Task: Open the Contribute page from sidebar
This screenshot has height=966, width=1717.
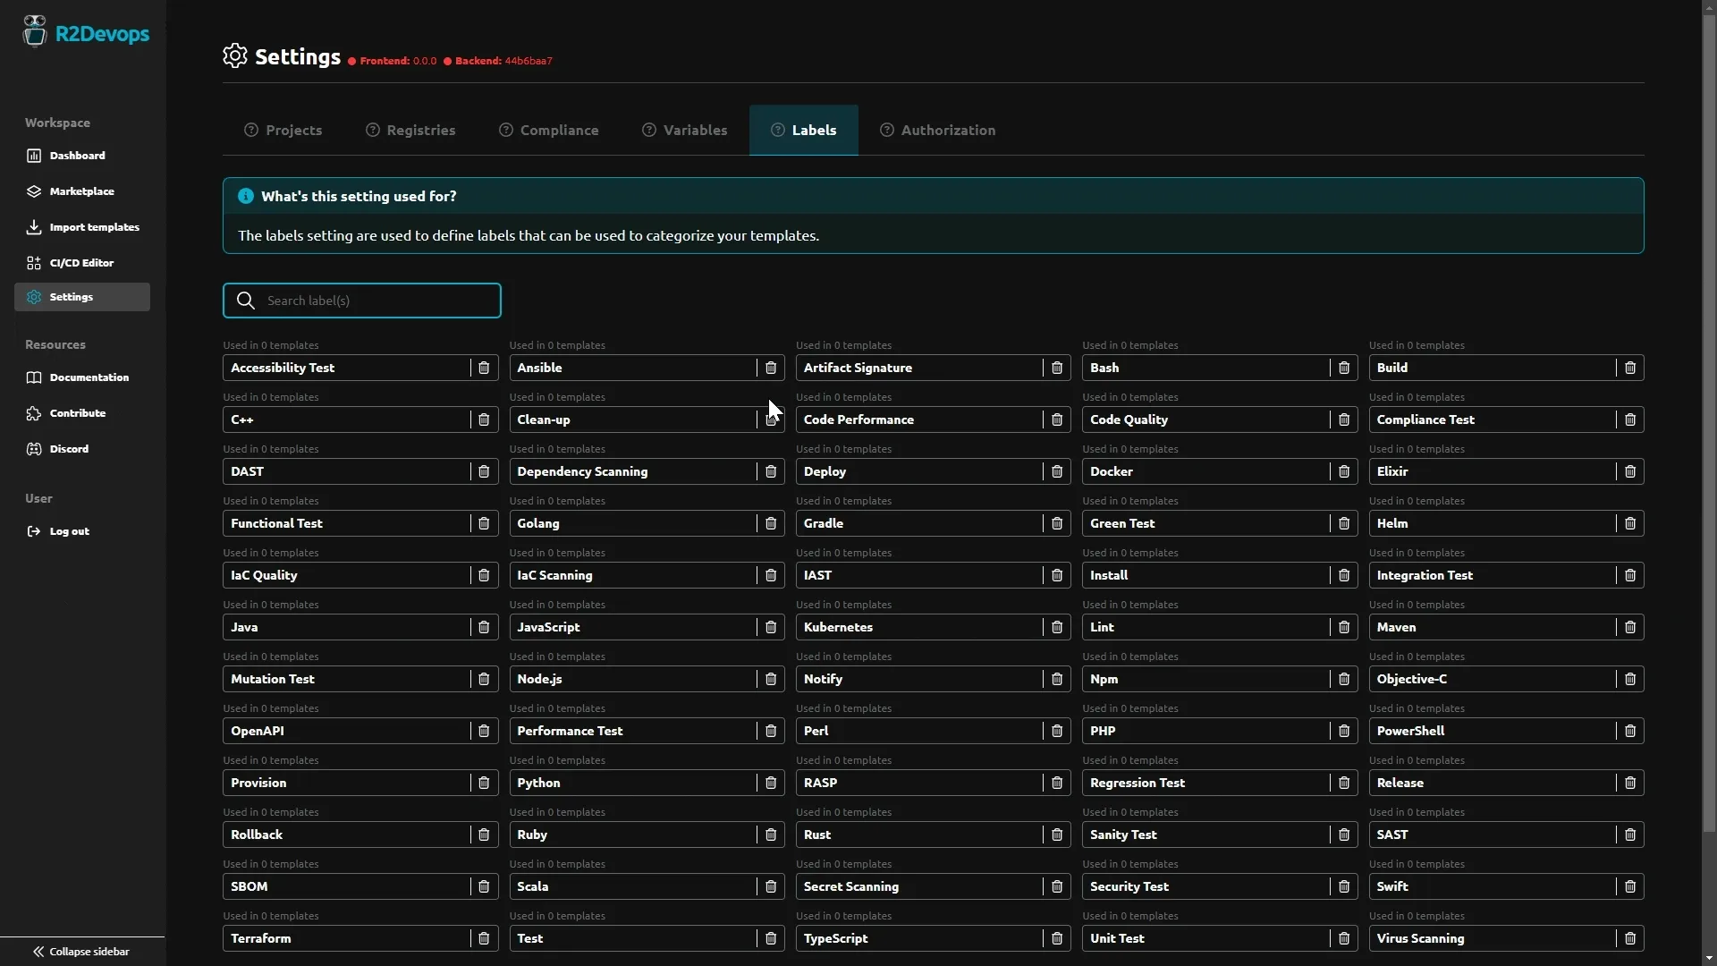Action: 77,412
